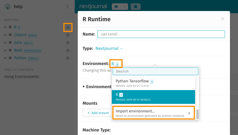Open the Type Nextjournal dropdown
The width and height of the screenshot is (238, 135).
[109, 48]
